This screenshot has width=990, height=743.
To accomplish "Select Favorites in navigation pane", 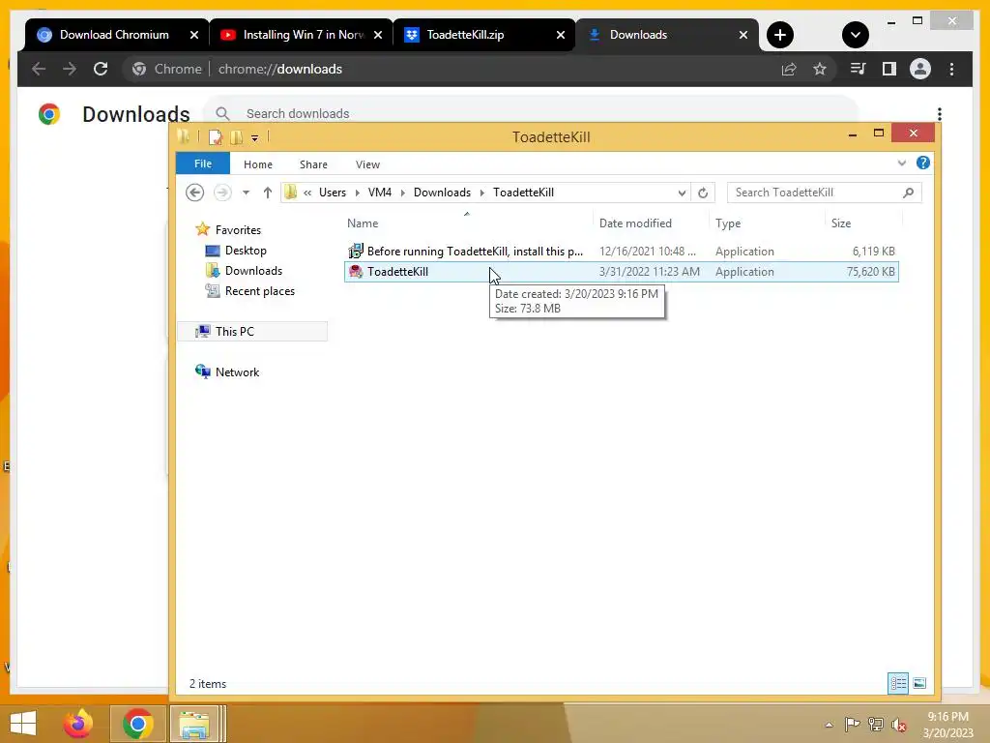I will click(238, 230).
